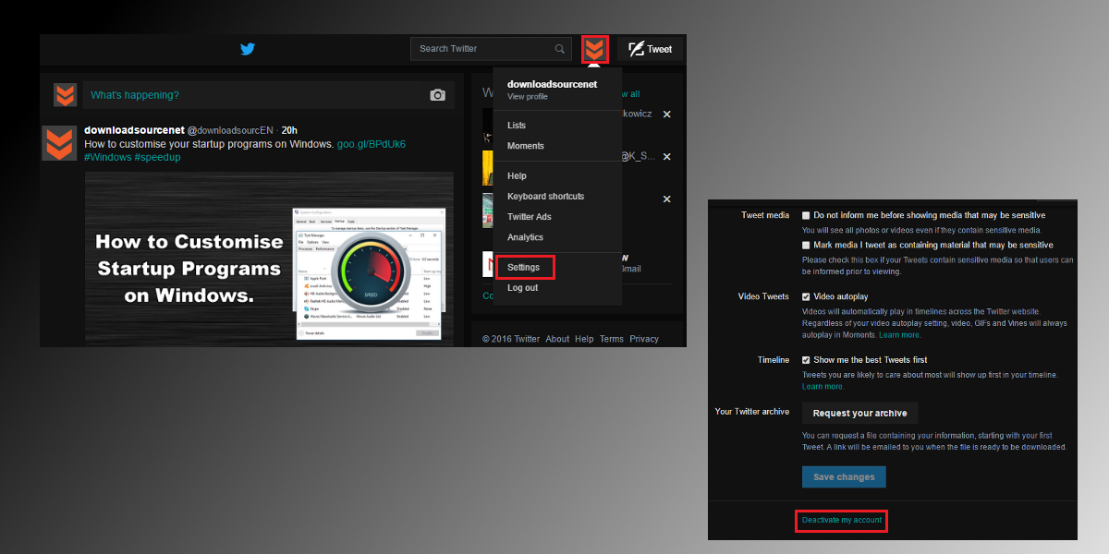Enable Do not inform me before showing media
This screenshot has height=554, width=1109.
(x=807, y=215)
